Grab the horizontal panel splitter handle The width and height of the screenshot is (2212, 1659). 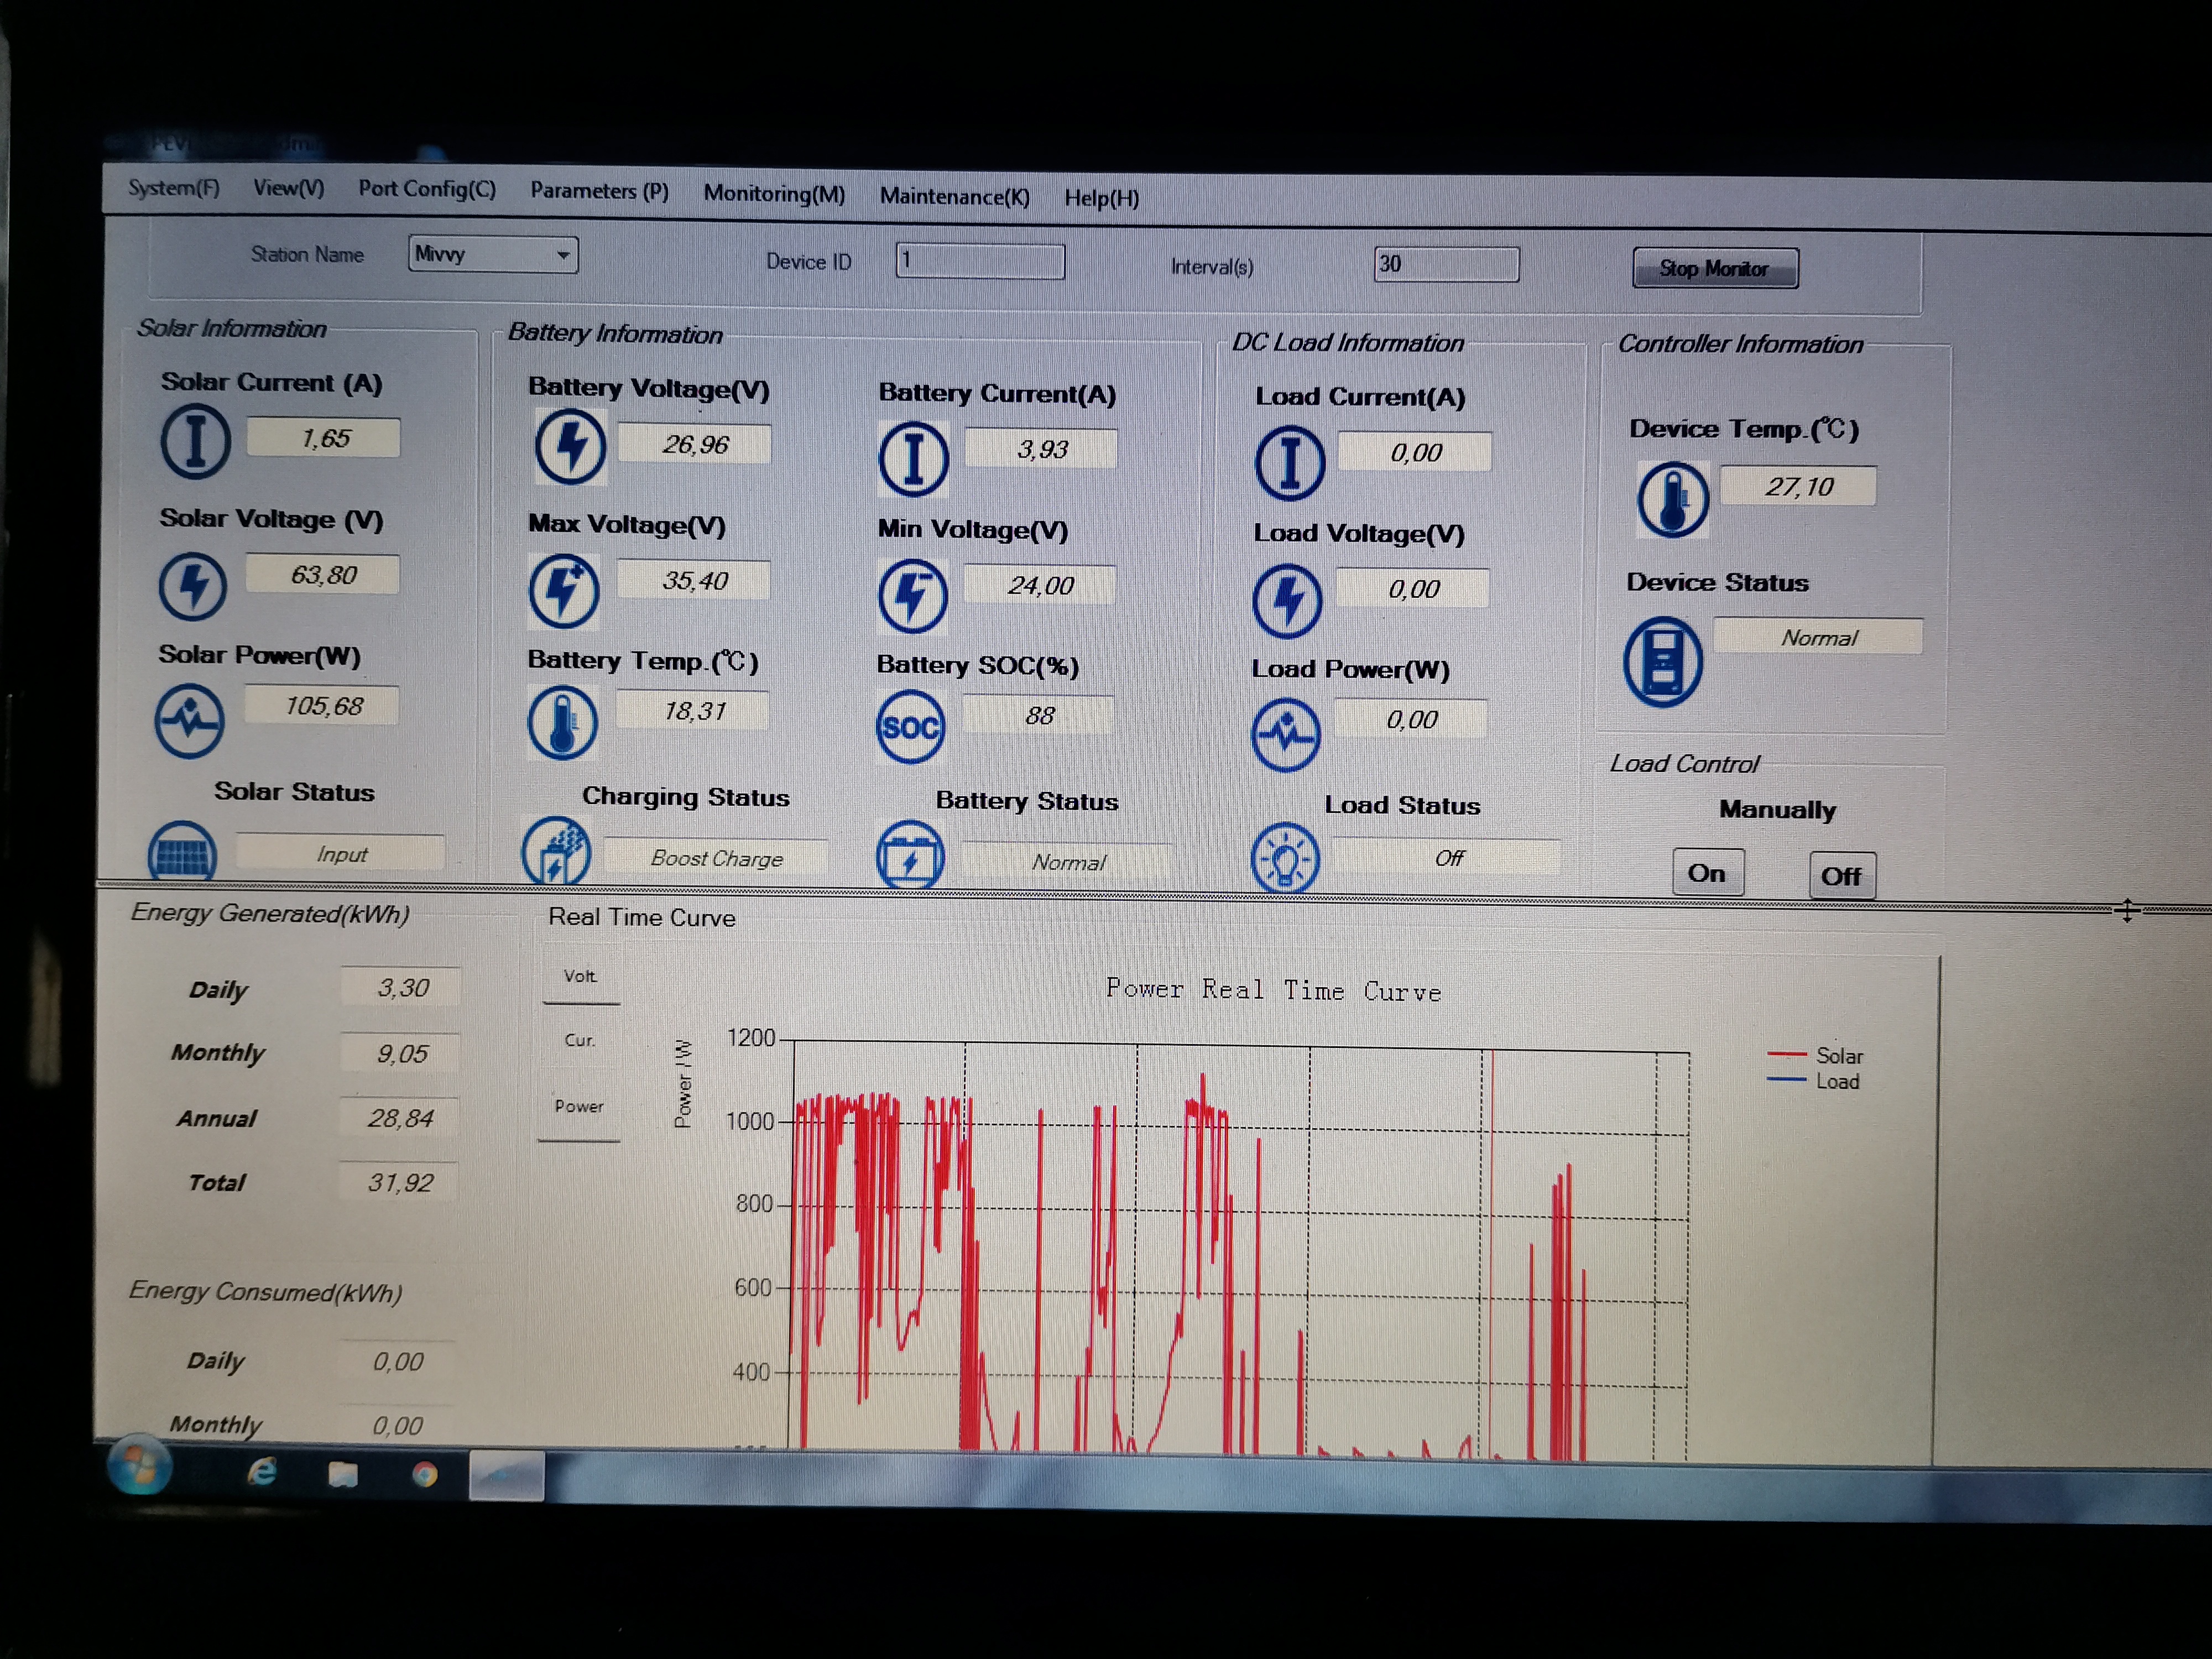tap(2127, 910)
